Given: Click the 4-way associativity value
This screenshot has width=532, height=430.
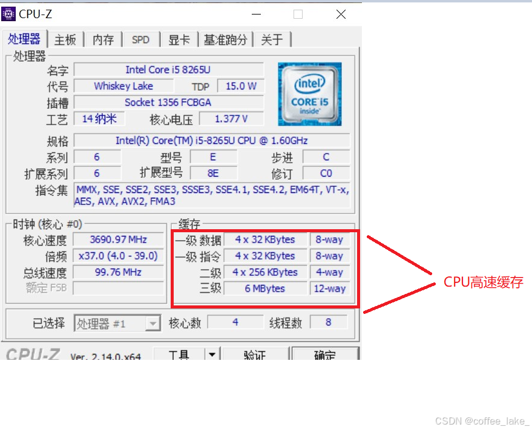Looking at the screenshot, I should [x=329, y=272].
